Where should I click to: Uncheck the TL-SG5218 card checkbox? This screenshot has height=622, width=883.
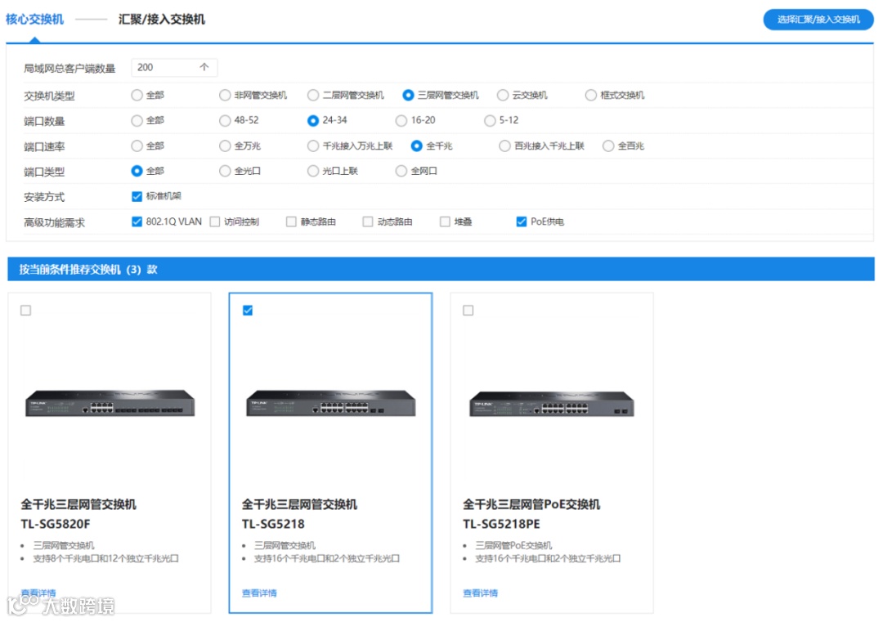[248, 311]
